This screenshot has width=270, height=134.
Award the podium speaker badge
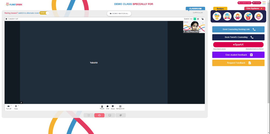[x=248, y=16]
